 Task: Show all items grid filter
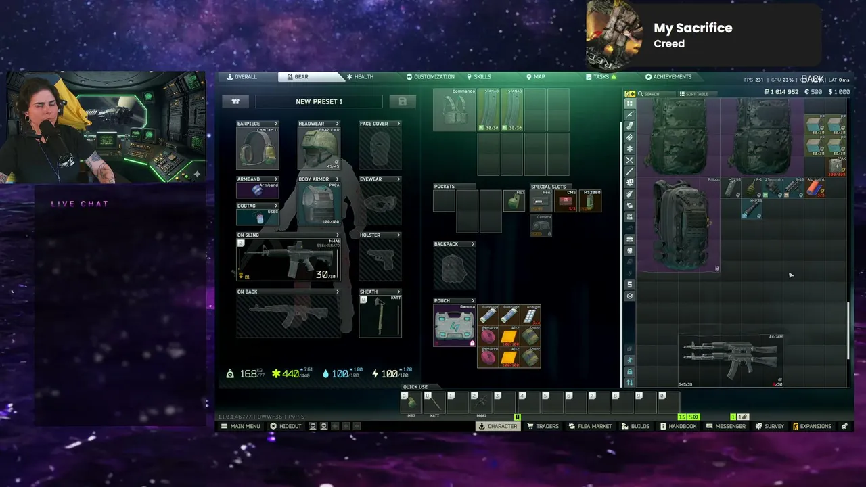(630, 103)
